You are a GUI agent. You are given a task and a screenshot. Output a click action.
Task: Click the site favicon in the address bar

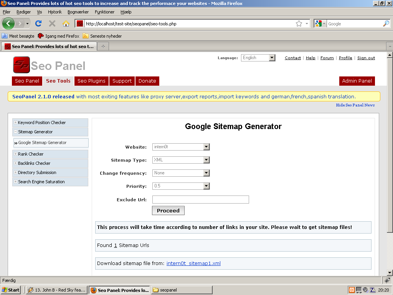tap(80, 24)
